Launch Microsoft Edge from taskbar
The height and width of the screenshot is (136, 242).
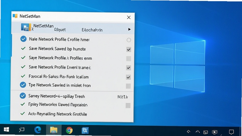coord(38,130)
